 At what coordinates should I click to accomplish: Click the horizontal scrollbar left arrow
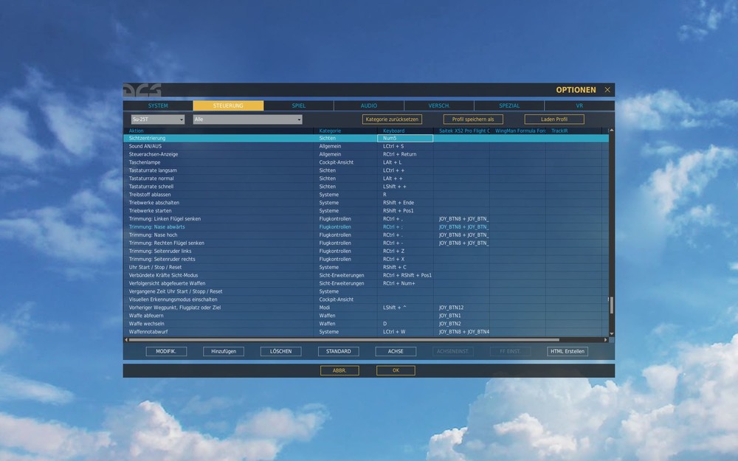126,339
